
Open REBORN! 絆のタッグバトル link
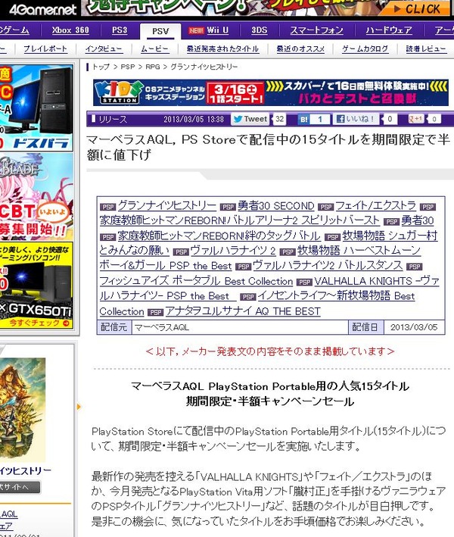[x=219, y=236]
